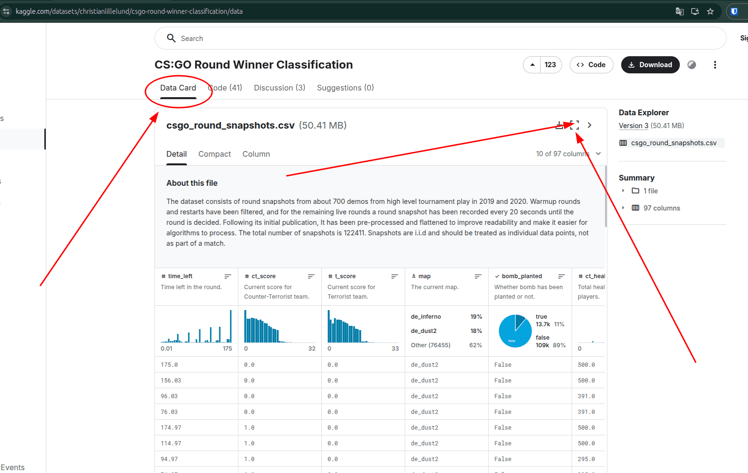Viewport: 748px width, 473px height.
Task: Open sort options for time_left column
Action: 228,276
